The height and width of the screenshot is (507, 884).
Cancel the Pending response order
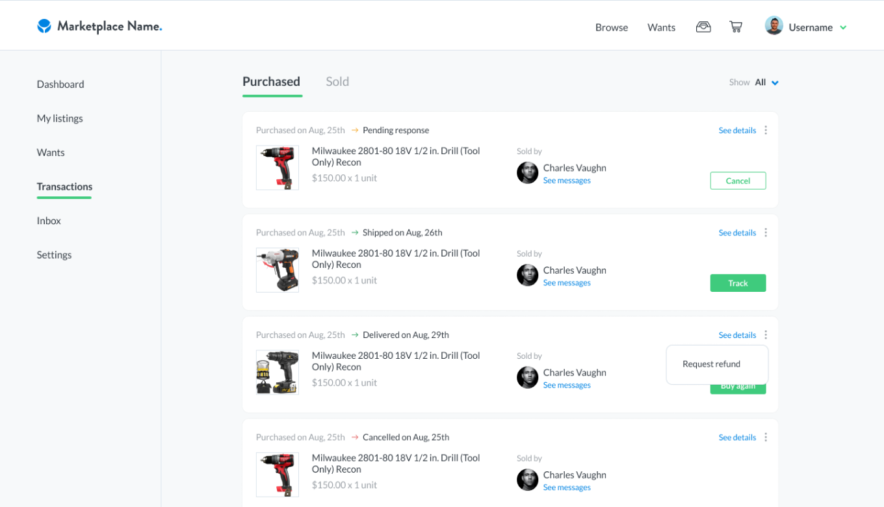[738, 181]
